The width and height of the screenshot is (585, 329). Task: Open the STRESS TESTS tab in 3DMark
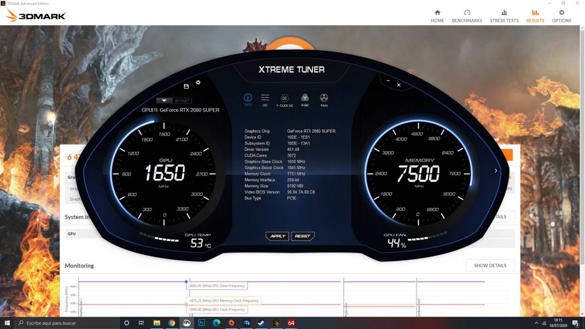(504, 16)
